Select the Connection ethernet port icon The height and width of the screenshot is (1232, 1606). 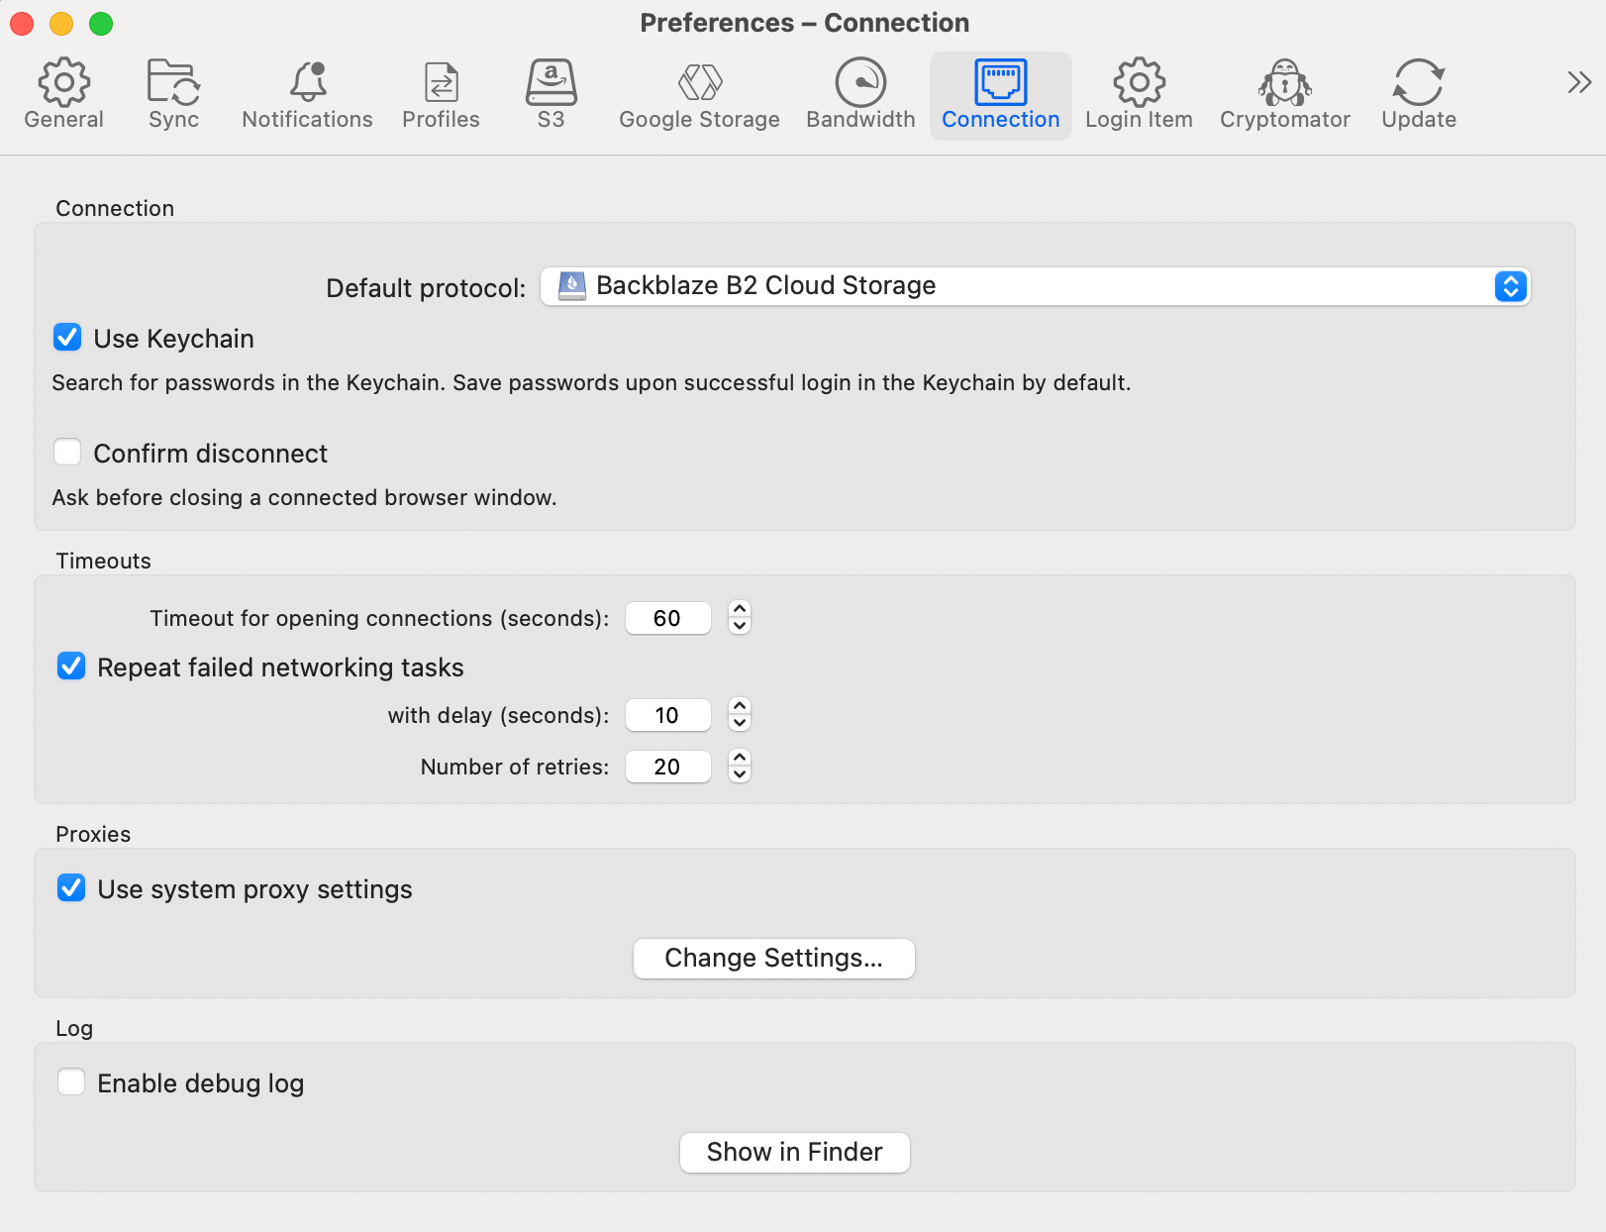tap(1000, 81)
